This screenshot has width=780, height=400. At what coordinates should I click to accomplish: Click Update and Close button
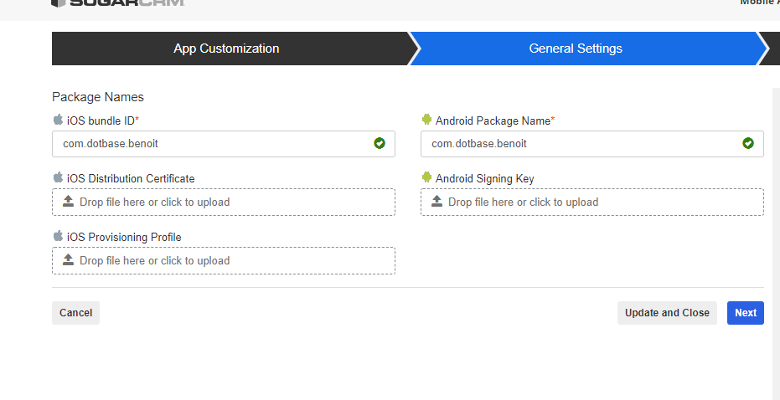[x=667, y=313]
